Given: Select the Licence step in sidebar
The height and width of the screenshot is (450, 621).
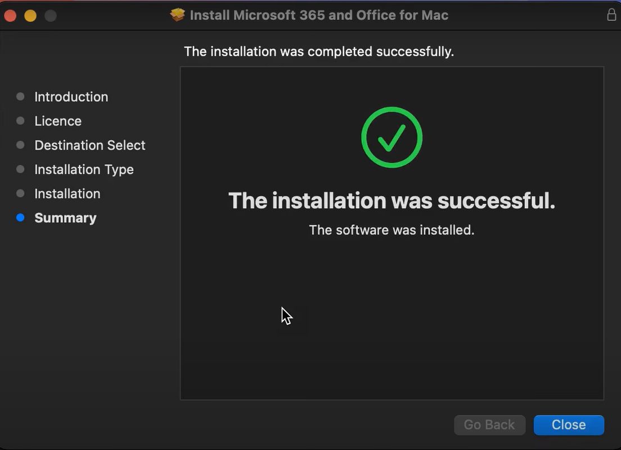Looking at the screenshot, I should (x=58, y=121).
